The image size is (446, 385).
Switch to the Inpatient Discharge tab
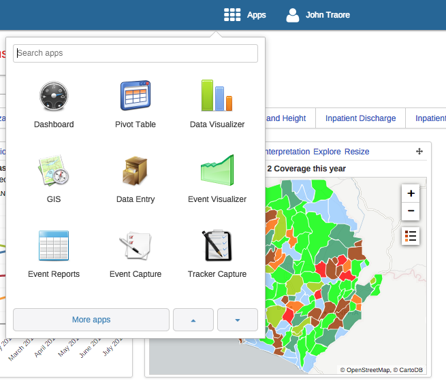coord(360,118)
